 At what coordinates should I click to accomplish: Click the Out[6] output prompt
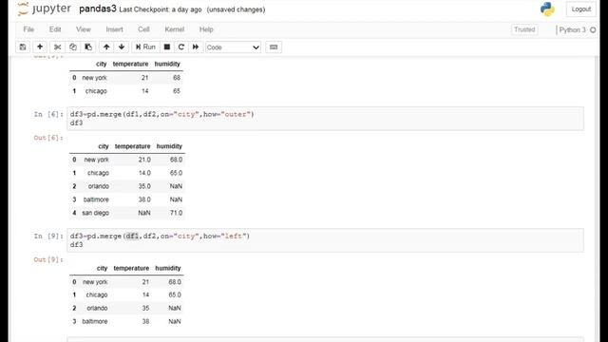(x=48, y=138)
